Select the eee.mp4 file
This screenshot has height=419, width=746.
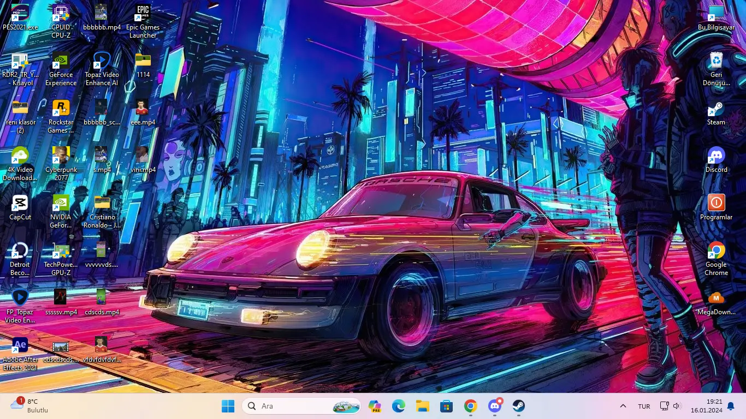click(x=143, y=112)
